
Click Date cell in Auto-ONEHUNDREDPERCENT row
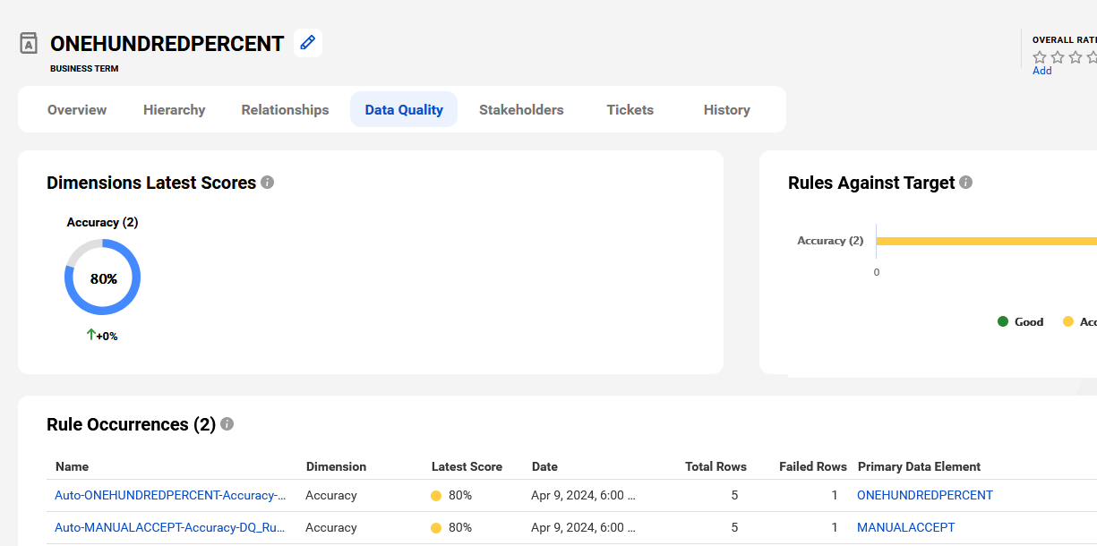point(583,495)
